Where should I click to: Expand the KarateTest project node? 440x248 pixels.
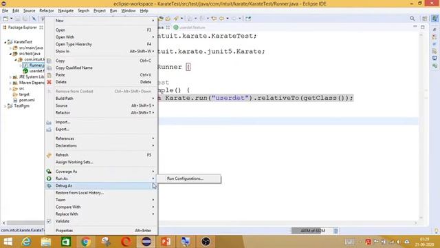[5, 42]
